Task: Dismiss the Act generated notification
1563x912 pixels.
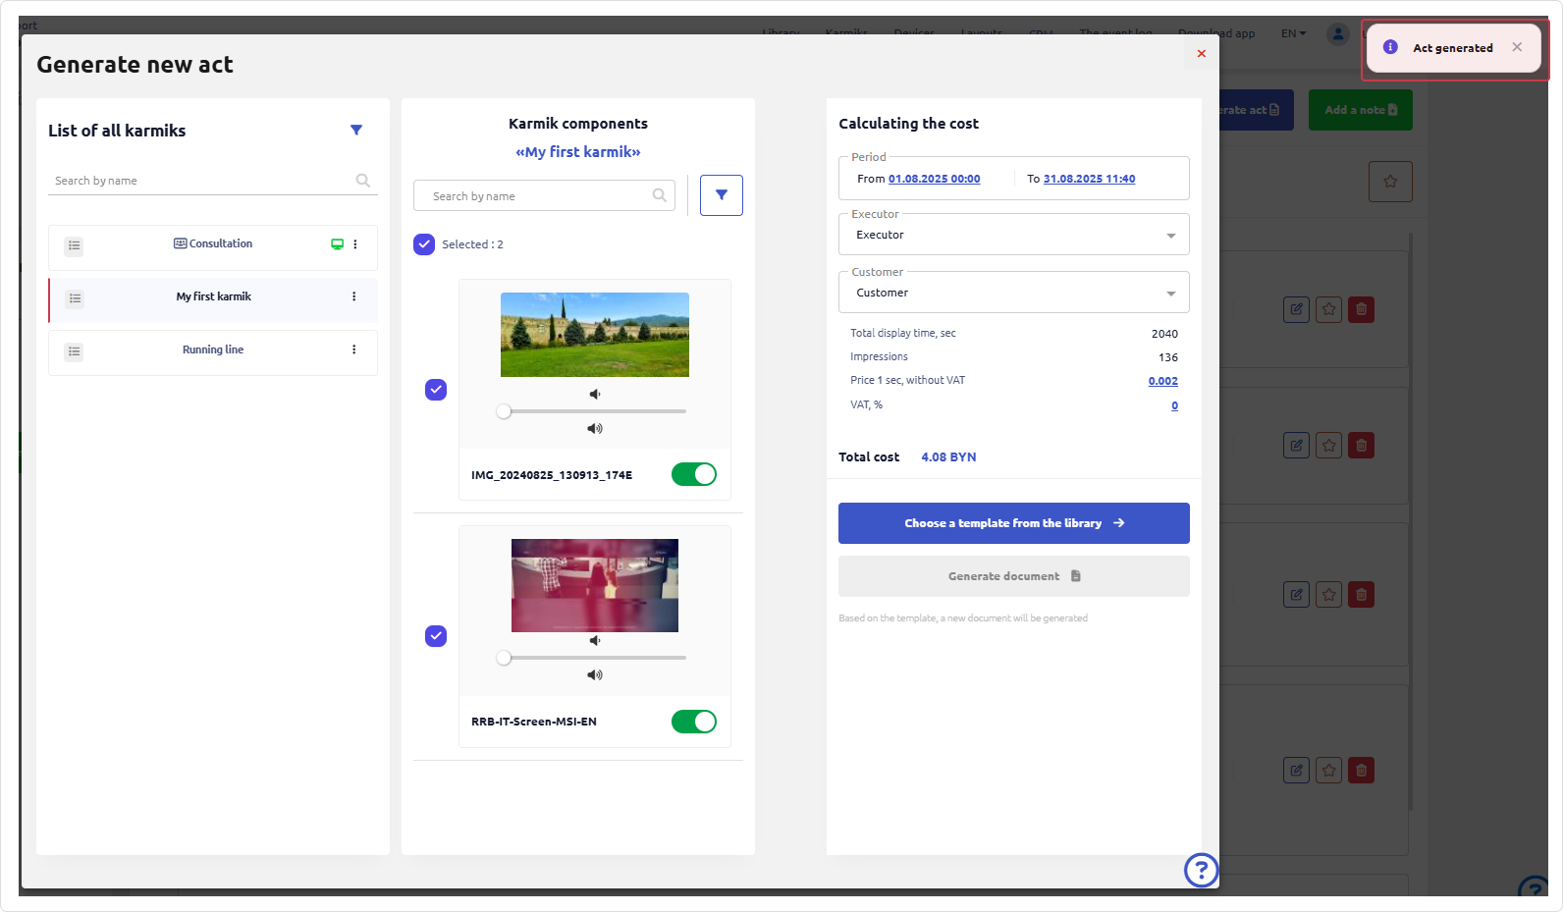Action: point(1517,47)
